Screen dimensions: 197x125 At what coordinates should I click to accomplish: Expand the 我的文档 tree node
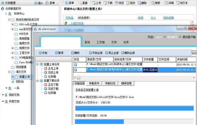[x=3, y=95]
